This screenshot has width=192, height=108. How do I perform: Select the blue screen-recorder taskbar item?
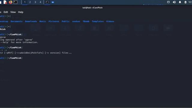[53, 2]
